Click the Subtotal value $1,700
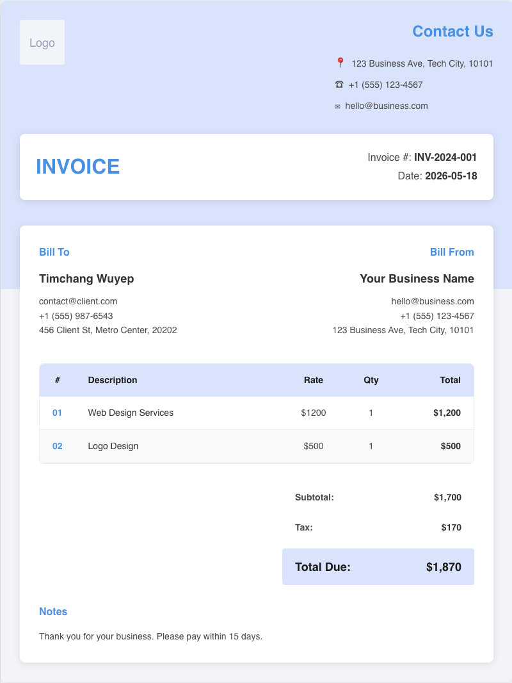Screen dimensions: 512x683 tap(447, 497)
